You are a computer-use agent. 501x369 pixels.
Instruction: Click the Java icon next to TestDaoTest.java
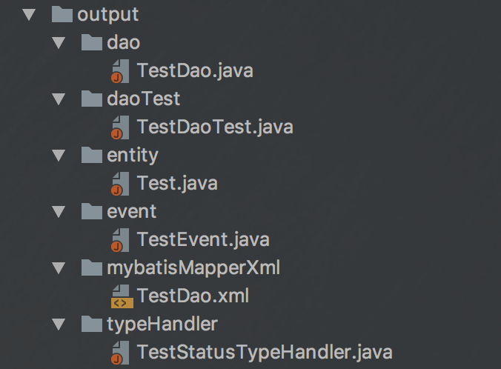[x=121, y=127]
